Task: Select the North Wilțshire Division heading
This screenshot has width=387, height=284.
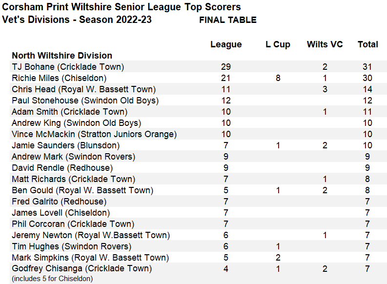Action: click(62, 56)
